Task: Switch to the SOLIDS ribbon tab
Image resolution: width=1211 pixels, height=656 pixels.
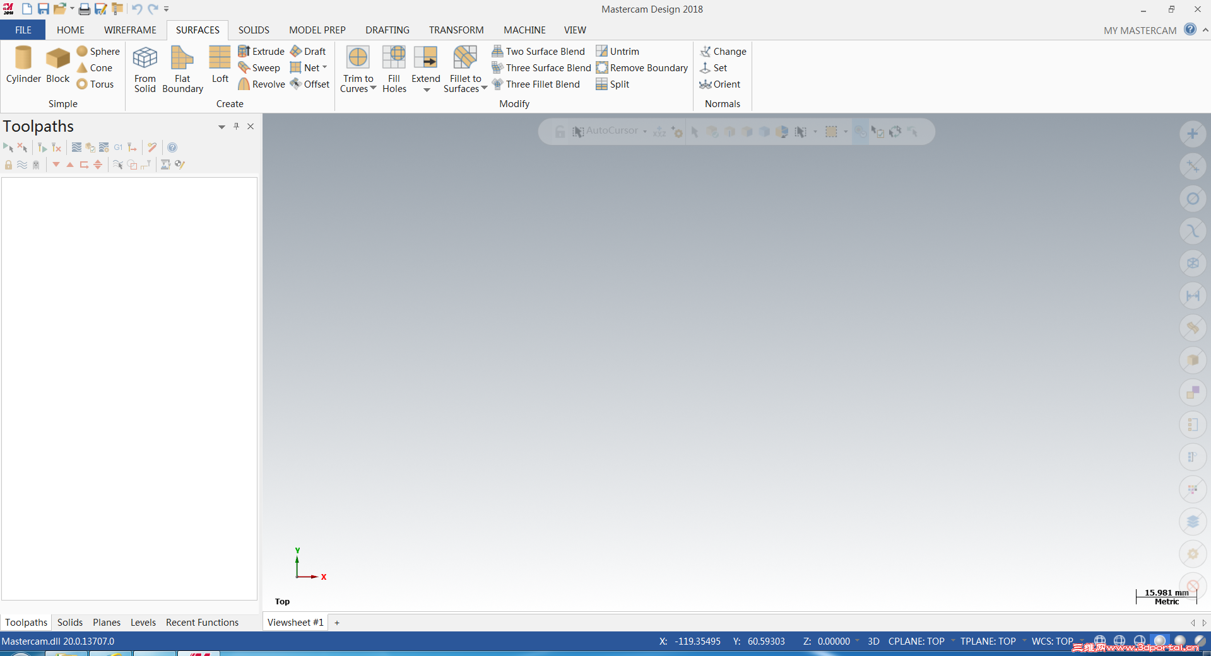Action: point(254,30)
